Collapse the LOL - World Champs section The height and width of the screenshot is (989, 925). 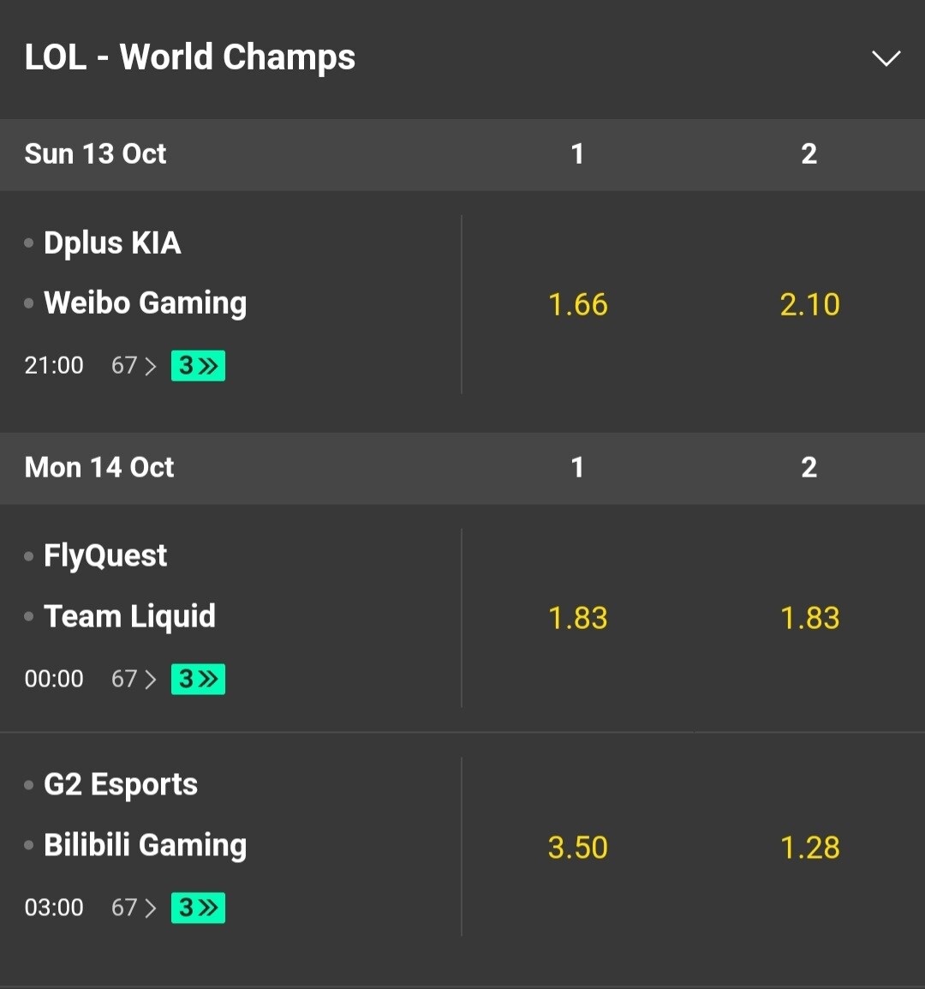pyautogui.click(x=886, y=58)
